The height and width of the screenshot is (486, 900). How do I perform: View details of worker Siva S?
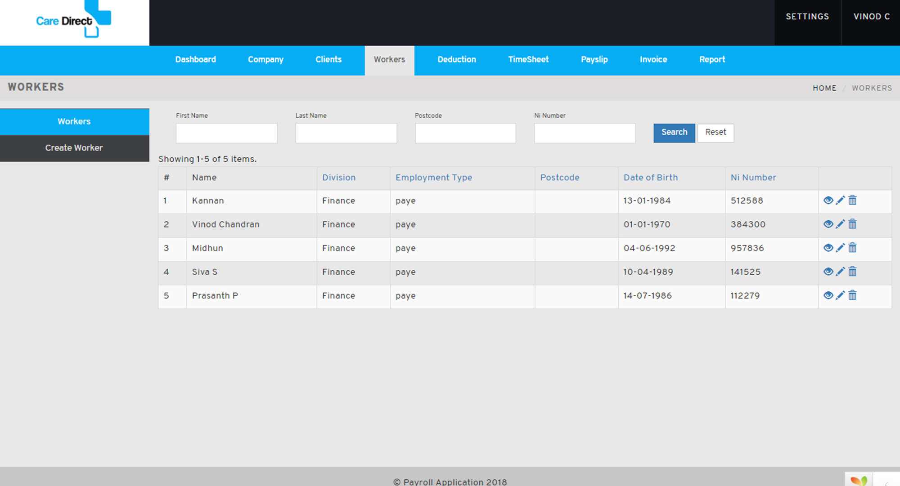click(828, 272)
